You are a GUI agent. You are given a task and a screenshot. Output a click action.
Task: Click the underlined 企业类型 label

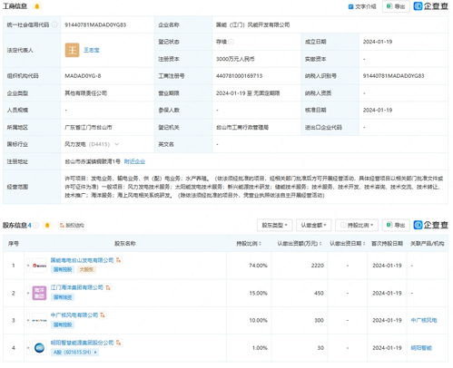point(17,93)
